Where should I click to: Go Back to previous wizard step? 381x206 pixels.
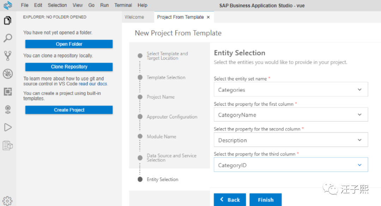coord(230,200)
